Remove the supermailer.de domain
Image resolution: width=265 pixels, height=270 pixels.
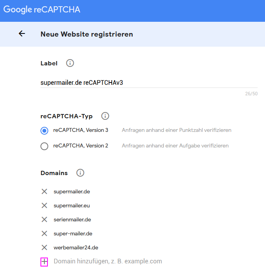click(44, 191)
